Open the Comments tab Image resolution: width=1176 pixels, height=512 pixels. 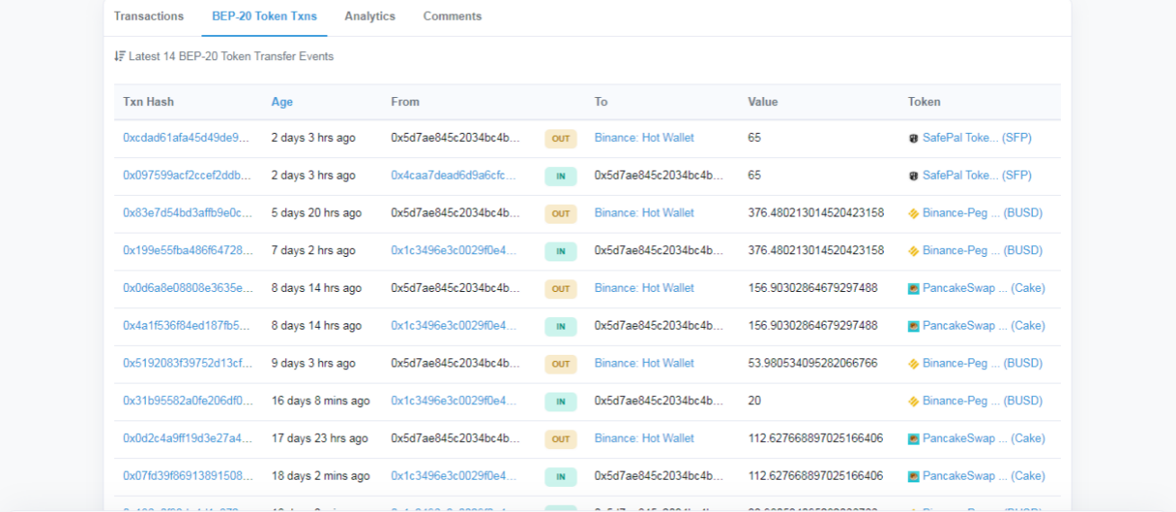[x=452, y=16]
